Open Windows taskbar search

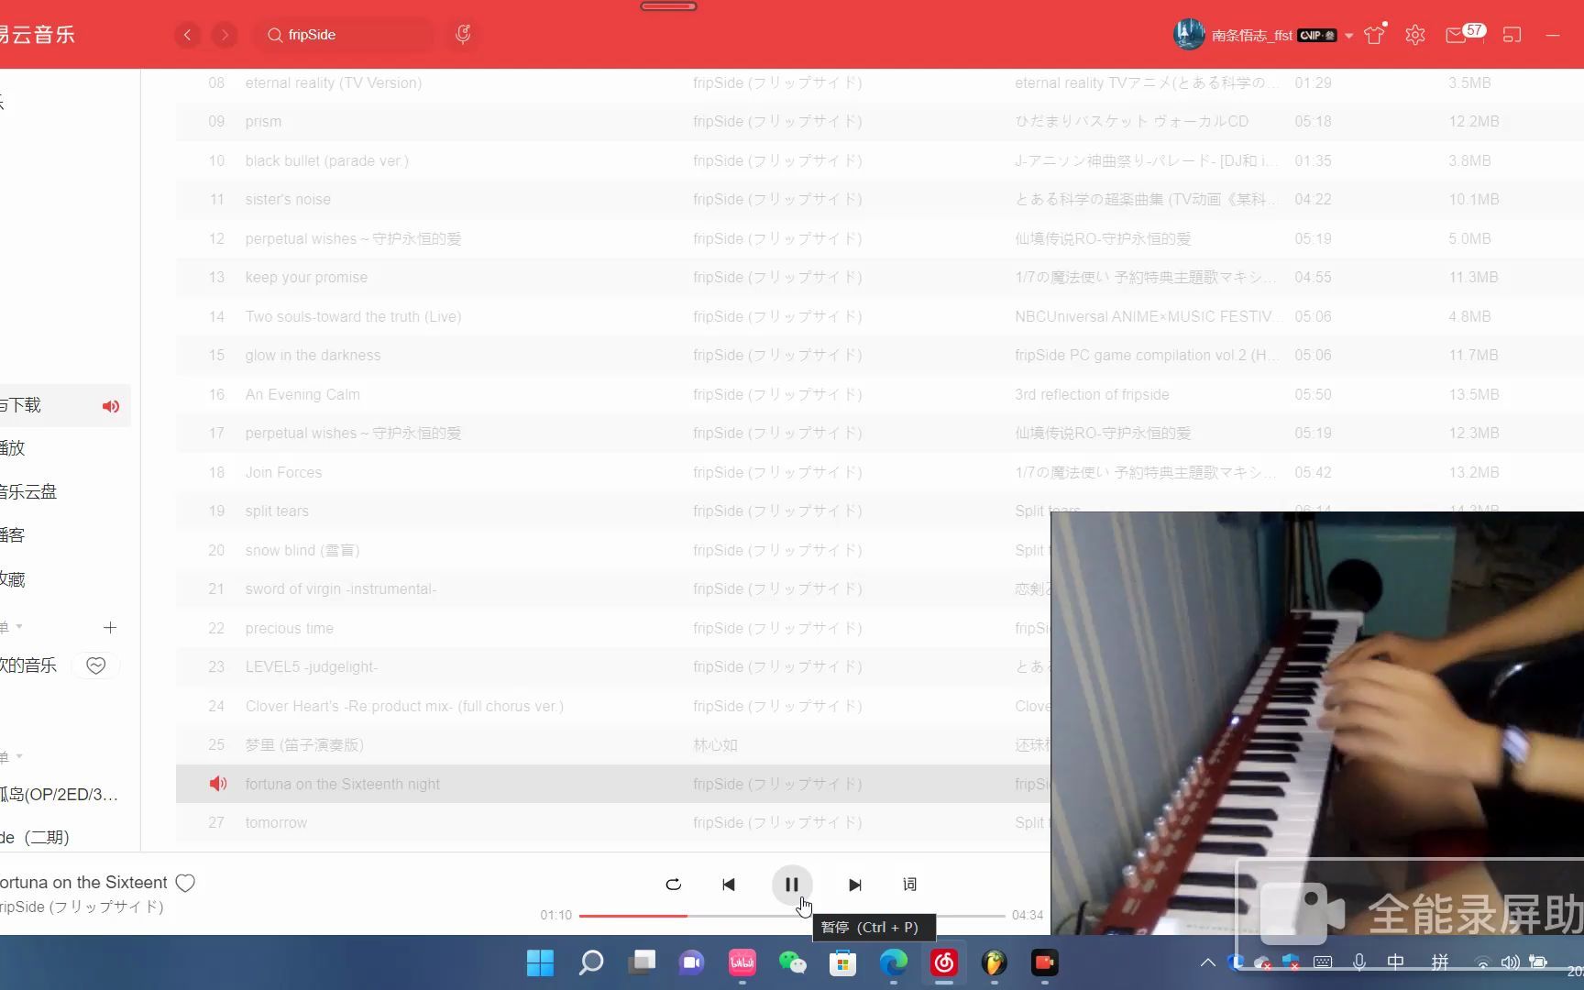click(591, 962)
